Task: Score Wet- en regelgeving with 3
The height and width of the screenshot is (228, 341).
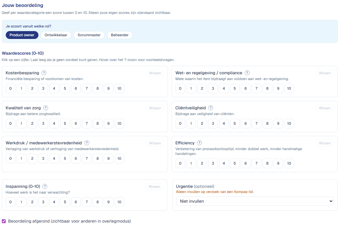Action: pyautogui.click(x=213, y=88)
